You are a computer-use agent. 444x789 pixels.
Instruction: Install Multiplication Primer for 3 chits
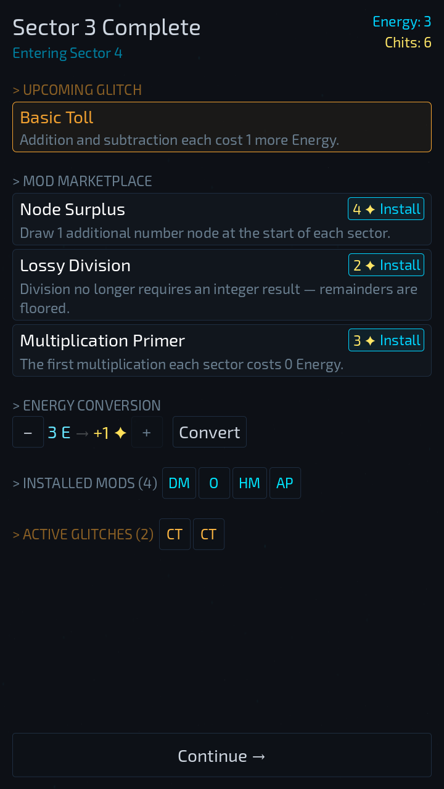386,341
